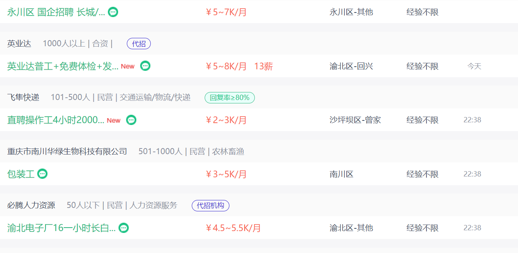The image size is (518, 253).
Task: Open chat icon beside 直聘操作工 job
Action: (x=131, y=120)
